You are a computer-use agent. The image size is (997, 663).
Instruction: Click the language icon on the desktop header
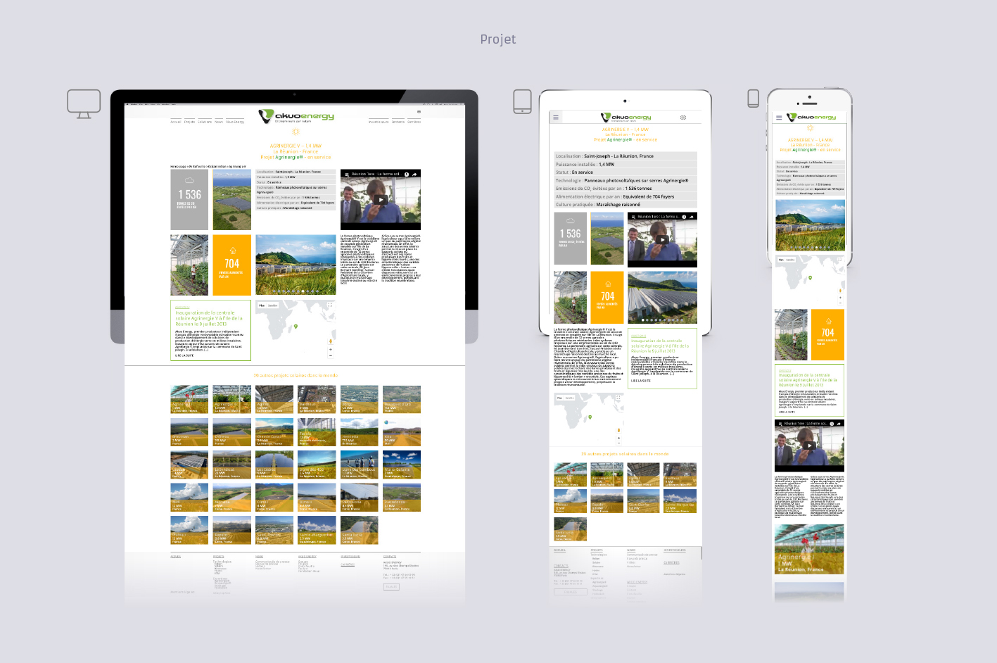pyautogui.click(x=419, y=112)
